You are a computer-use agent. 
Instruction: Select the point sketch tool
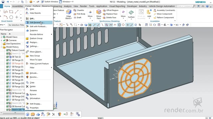[17, 17]
